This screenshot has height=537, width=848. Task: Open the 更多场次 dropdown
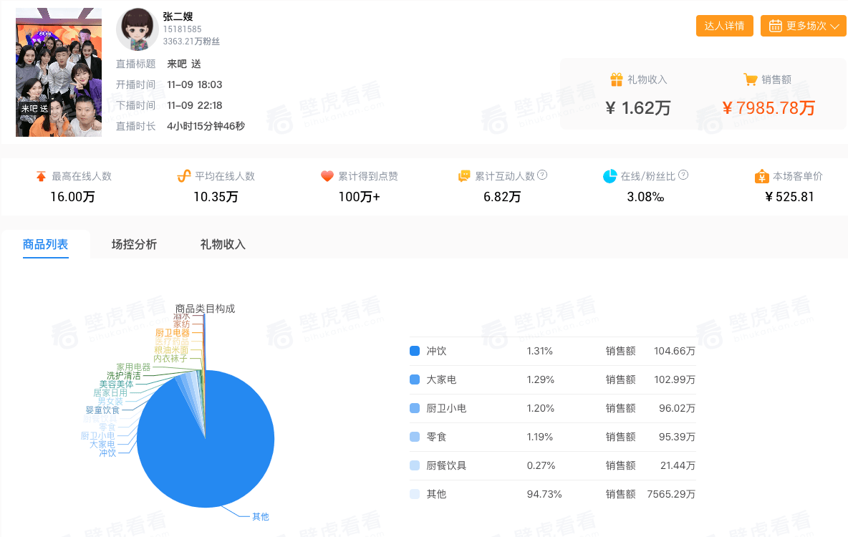(803, 26)
